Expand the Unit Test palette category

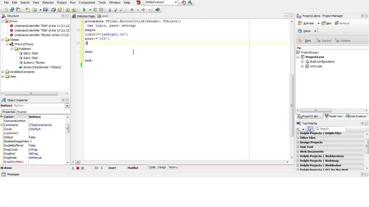pyautogui.click(x=298, y=147)
